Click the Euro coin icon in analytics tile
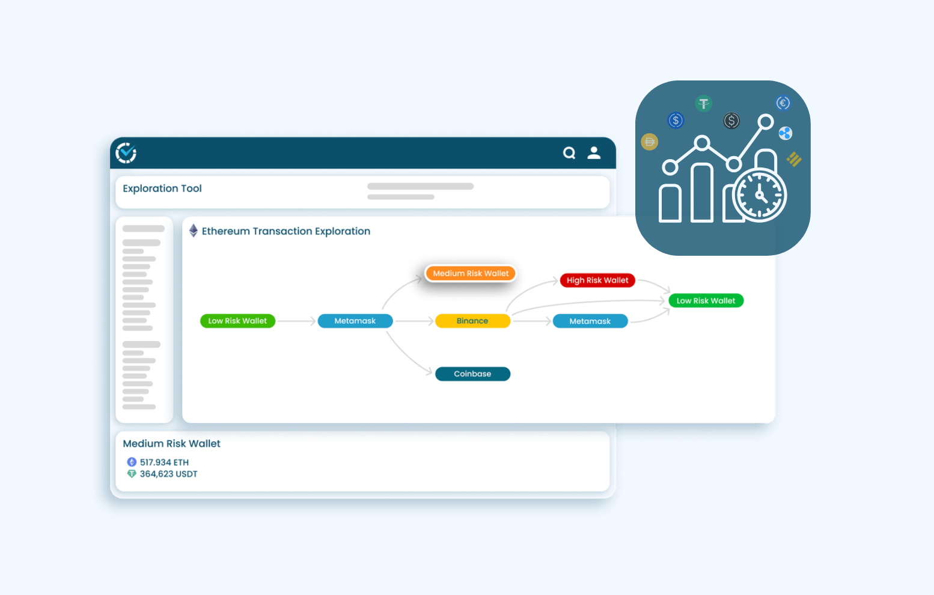The height and width of the screenshot is (595, 934). click(783, 103)
